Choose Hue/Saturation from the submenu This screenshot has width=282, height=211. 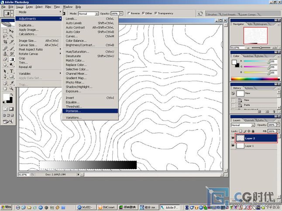click(x=90, y=52)
